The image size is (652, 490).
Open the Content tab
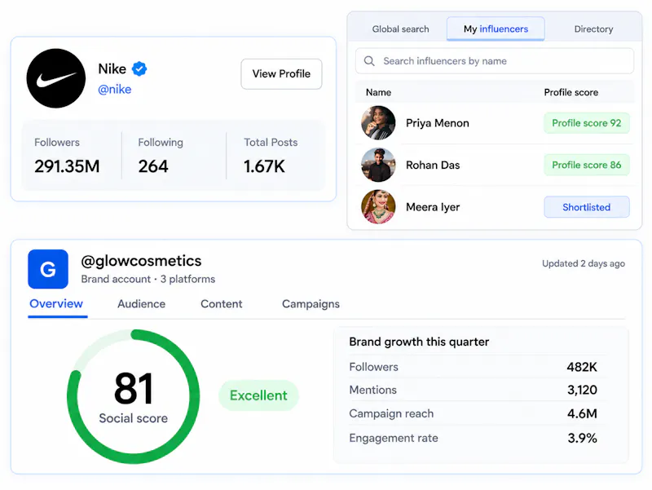(x=221, y=304)
